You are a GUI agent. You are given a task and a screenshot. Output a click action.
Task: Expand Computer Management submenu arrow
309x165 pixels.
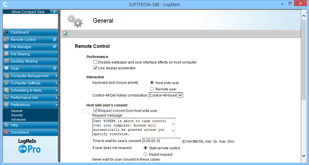pyautogui.click(x=56, y=76)
